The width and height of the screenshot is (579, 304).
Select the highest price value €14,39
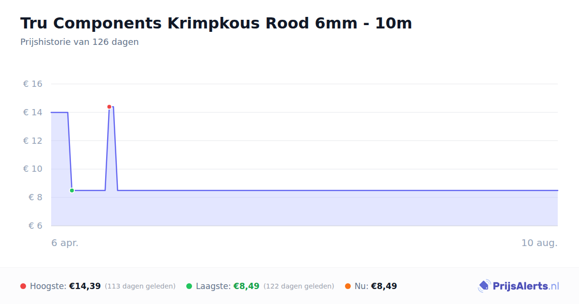click(x=85, y=286)
